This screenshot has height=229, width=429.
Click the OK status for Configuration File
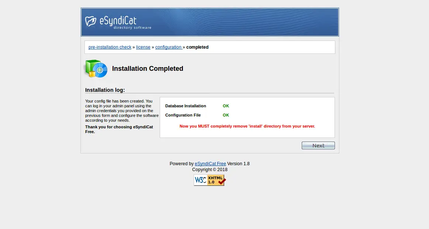click(226, 115)
